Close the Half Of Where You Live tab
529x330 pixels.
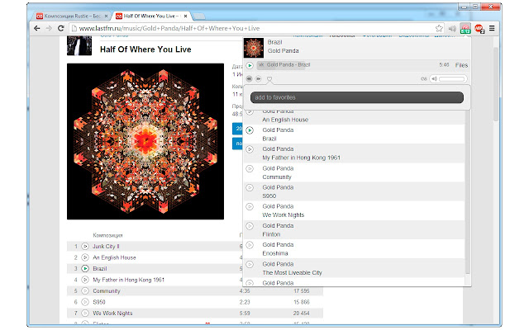point(185,16)
